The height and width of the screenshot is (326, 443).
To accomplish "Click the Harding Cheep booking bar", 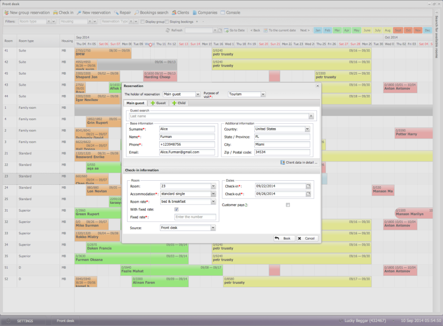I will click(160, 76).
